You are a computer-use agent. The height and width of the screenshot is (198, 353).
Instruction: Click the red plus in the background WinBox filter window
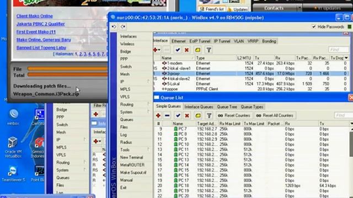pyautogui.click(x=96, y=114)
